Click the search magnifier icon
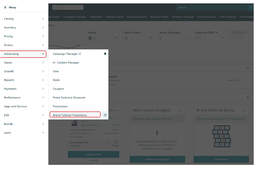Viewport: 259px width, 175px height. (251, 7)
